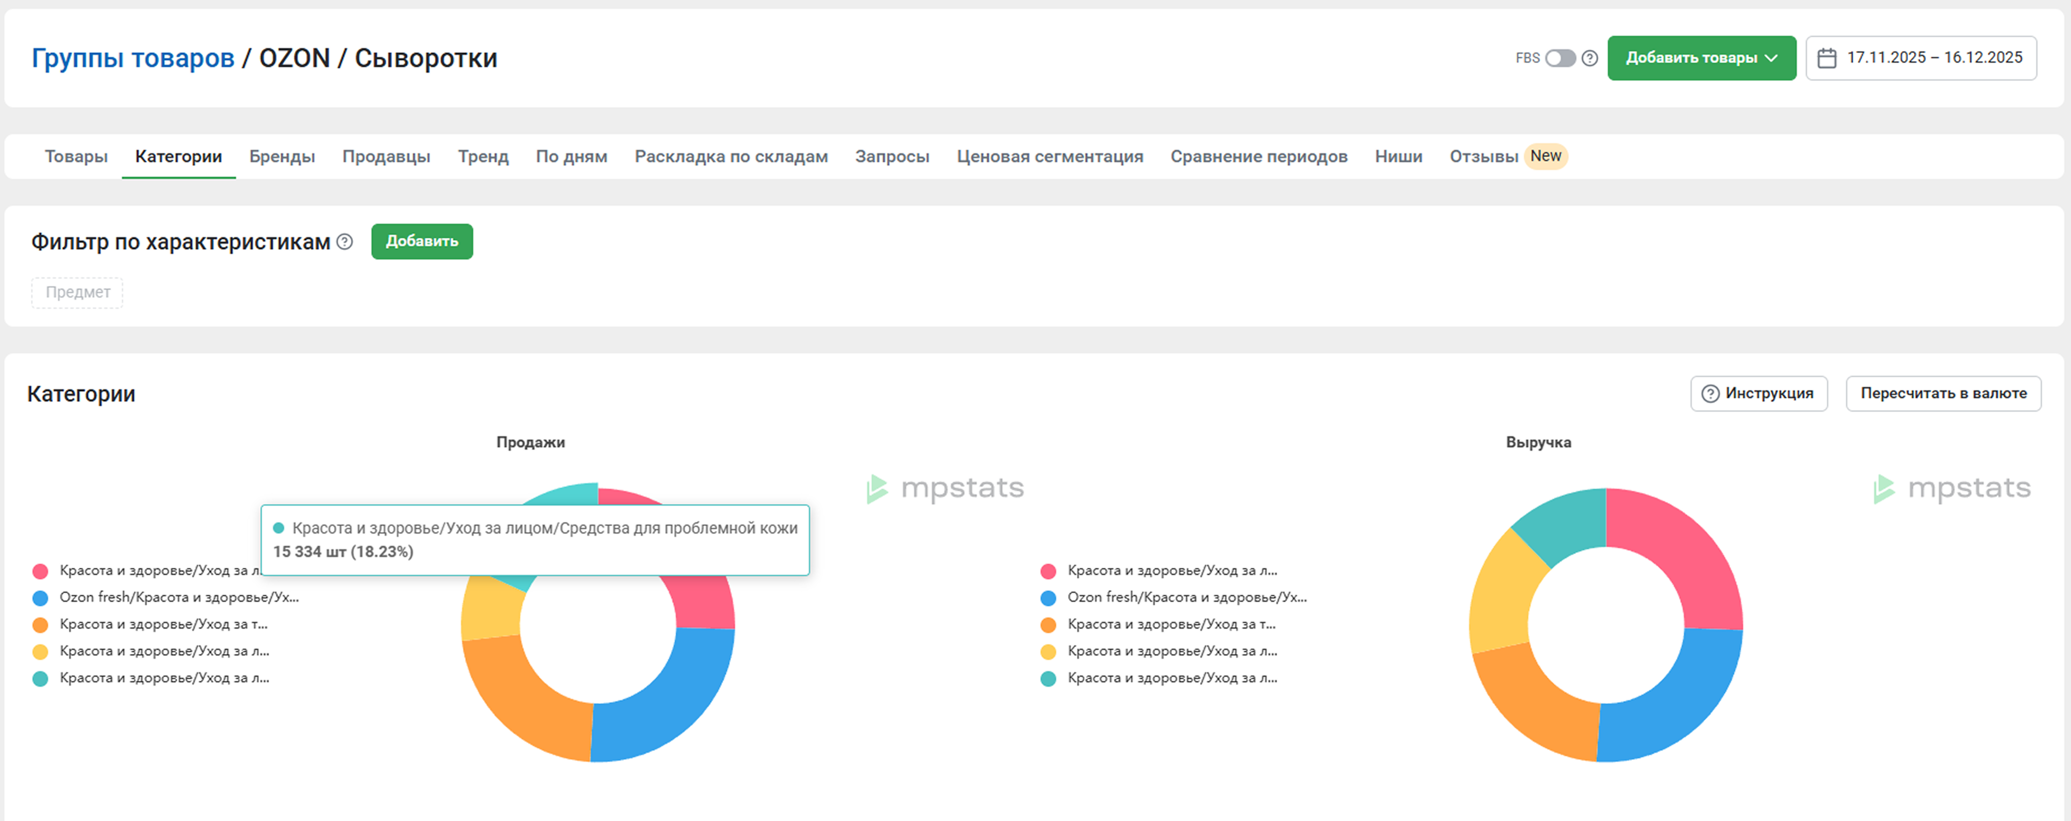Open the Ценовая сегментация tab
2071x821 pixels.
(1049, 157)
